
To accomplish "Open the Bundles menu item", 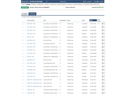I will [x=47, y=4].
